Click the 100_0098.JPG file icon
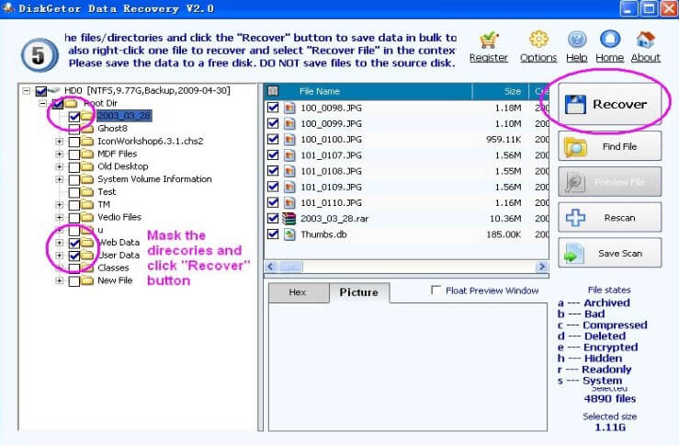 [x=289, y=108]
